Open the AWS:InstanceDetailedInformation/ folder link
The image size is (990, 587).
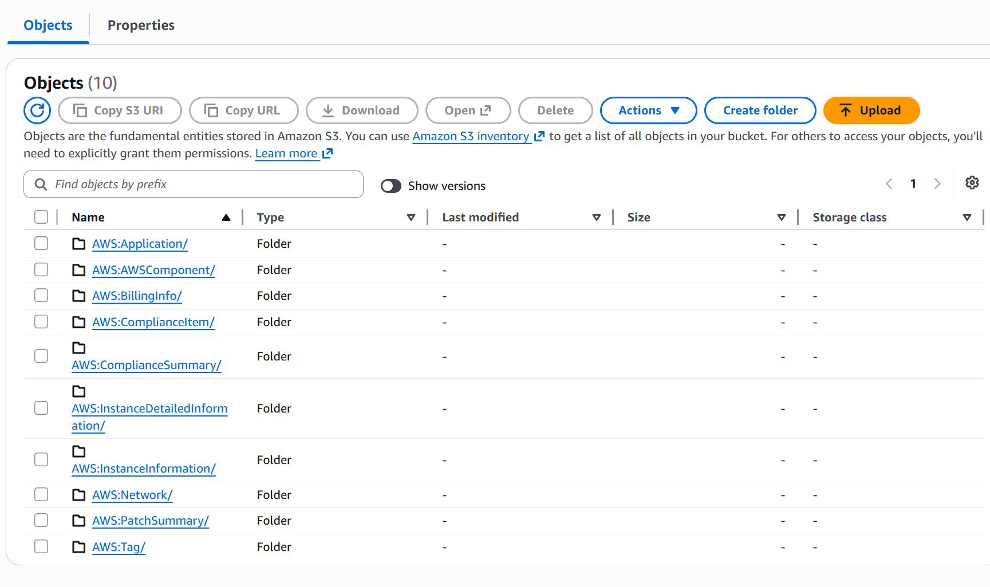(149, 417)
